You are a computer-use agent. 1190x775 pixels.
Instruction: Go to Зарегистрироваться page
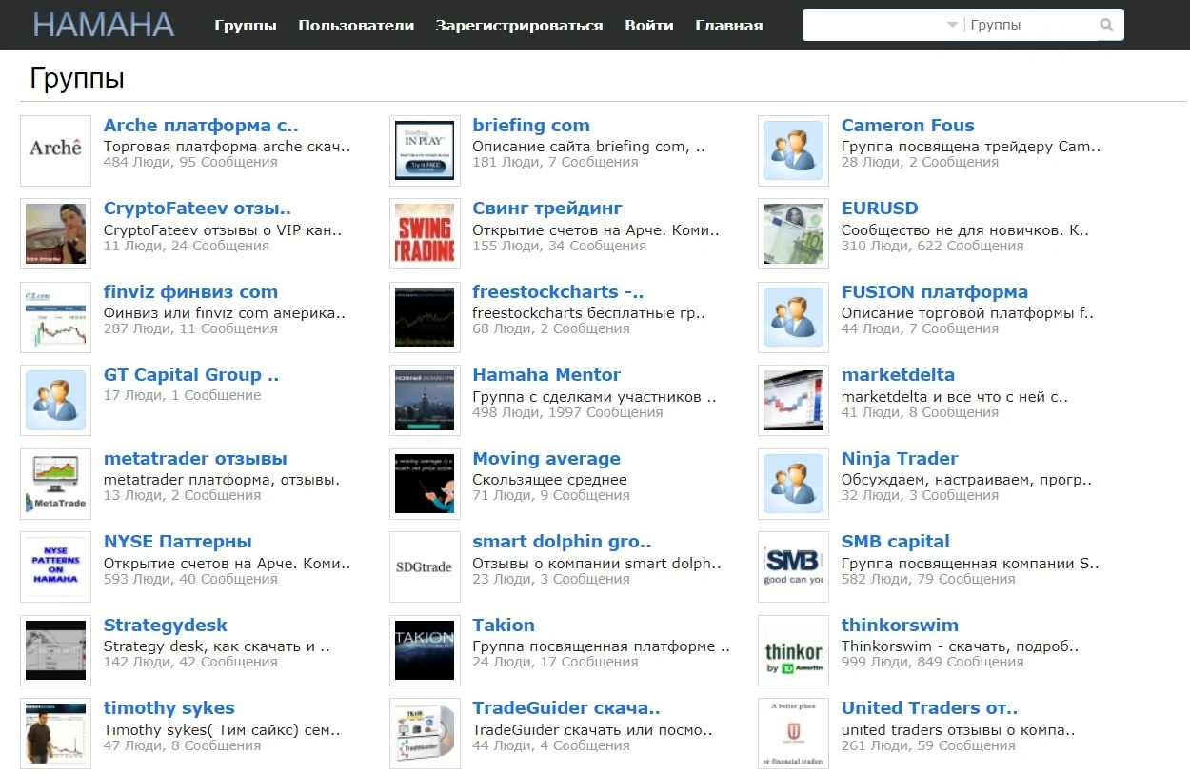pyautogui.click(x=519, y=26)
